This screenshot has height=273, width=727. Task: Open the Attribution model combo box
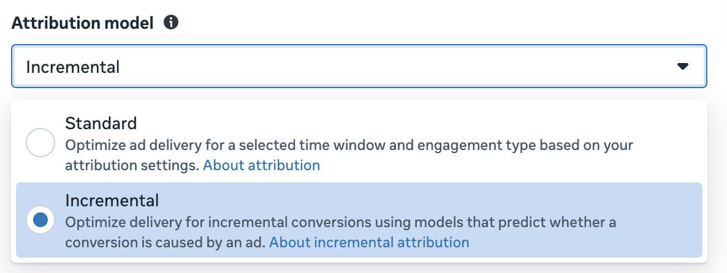pos(359,66)
